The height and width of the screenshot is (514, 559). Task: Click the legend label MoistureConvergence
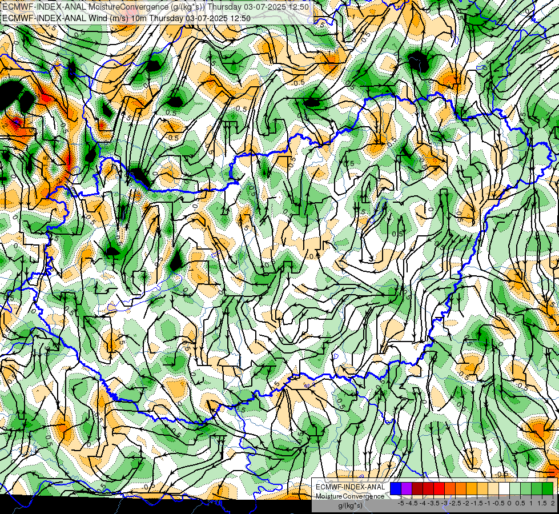(350, 496)
